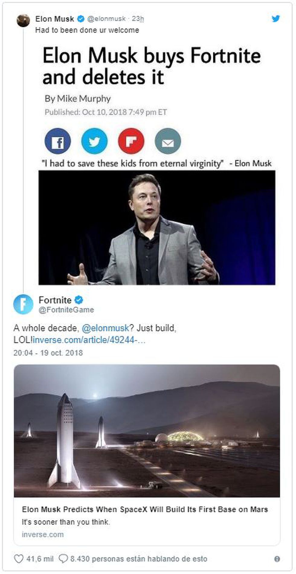Click the author byline 'By Mike Murphy'
Viewport: 296px width, 574px height.
pyautogui.click(x=78, y=98)
